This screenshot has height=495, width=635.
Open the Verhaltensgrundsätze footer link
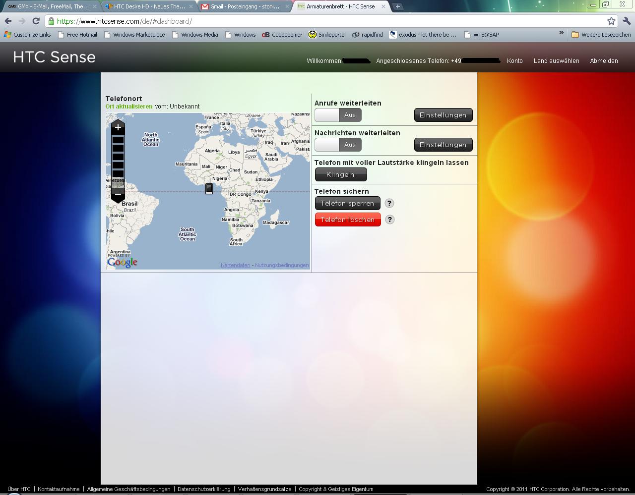[264, 489]
